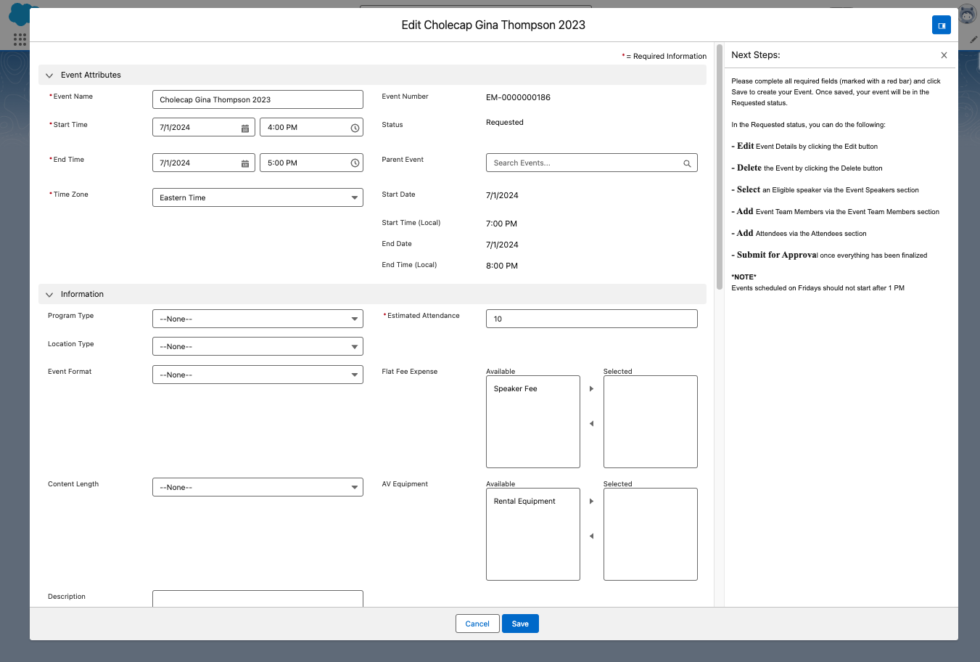Click the Cancel button
Viewport: 980px width, 662px height.
click(477, 624)
